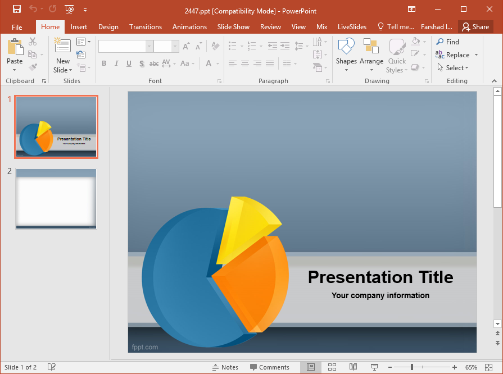This screenshot has height=374, width=503.
Task: Click Decrease List Level icon
Action: pyautogui.click(x=273, y=46)
